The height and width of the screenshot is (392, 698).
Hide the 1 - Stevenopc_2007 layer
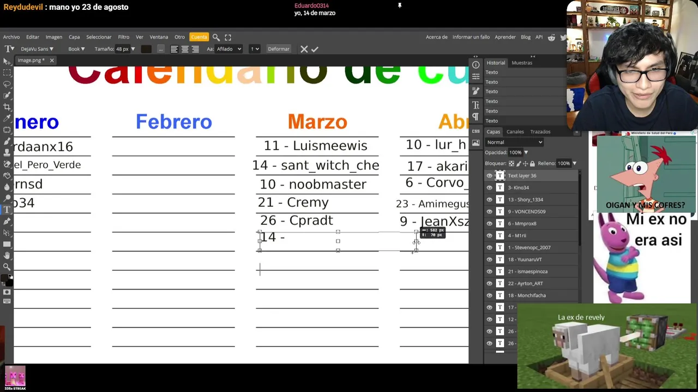489,247
